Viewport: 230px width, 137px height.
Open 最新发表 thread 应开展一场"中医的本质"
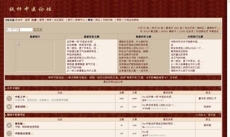81,42
